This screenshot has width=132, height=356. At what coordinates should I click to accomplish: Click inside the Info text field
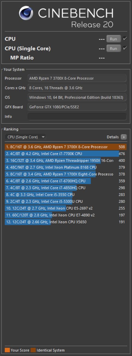77,117
